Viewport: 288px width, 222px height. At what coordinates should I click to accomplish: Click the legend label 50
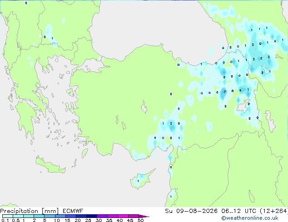click(140, 220)
